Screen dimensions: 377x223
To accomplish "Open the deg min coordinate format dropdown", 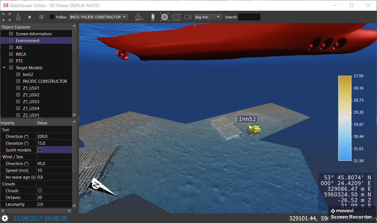I will point(208,17).
